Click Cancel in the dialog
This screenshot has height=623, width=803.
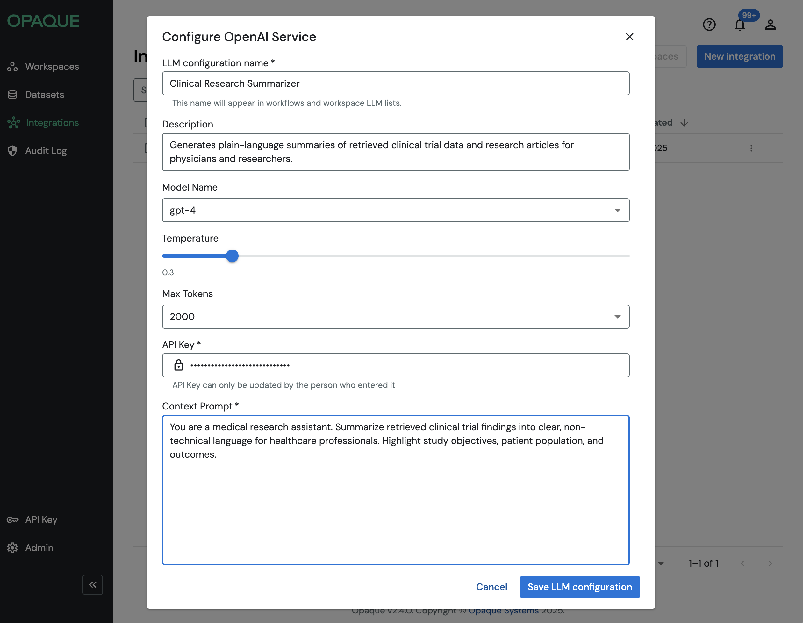pyautogui.click(x=491, y=587)
